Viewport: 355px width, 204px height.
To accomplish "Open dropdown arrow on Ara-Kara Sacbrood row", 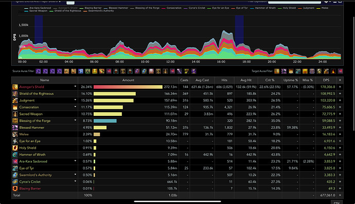I will (x=75, y=161).
